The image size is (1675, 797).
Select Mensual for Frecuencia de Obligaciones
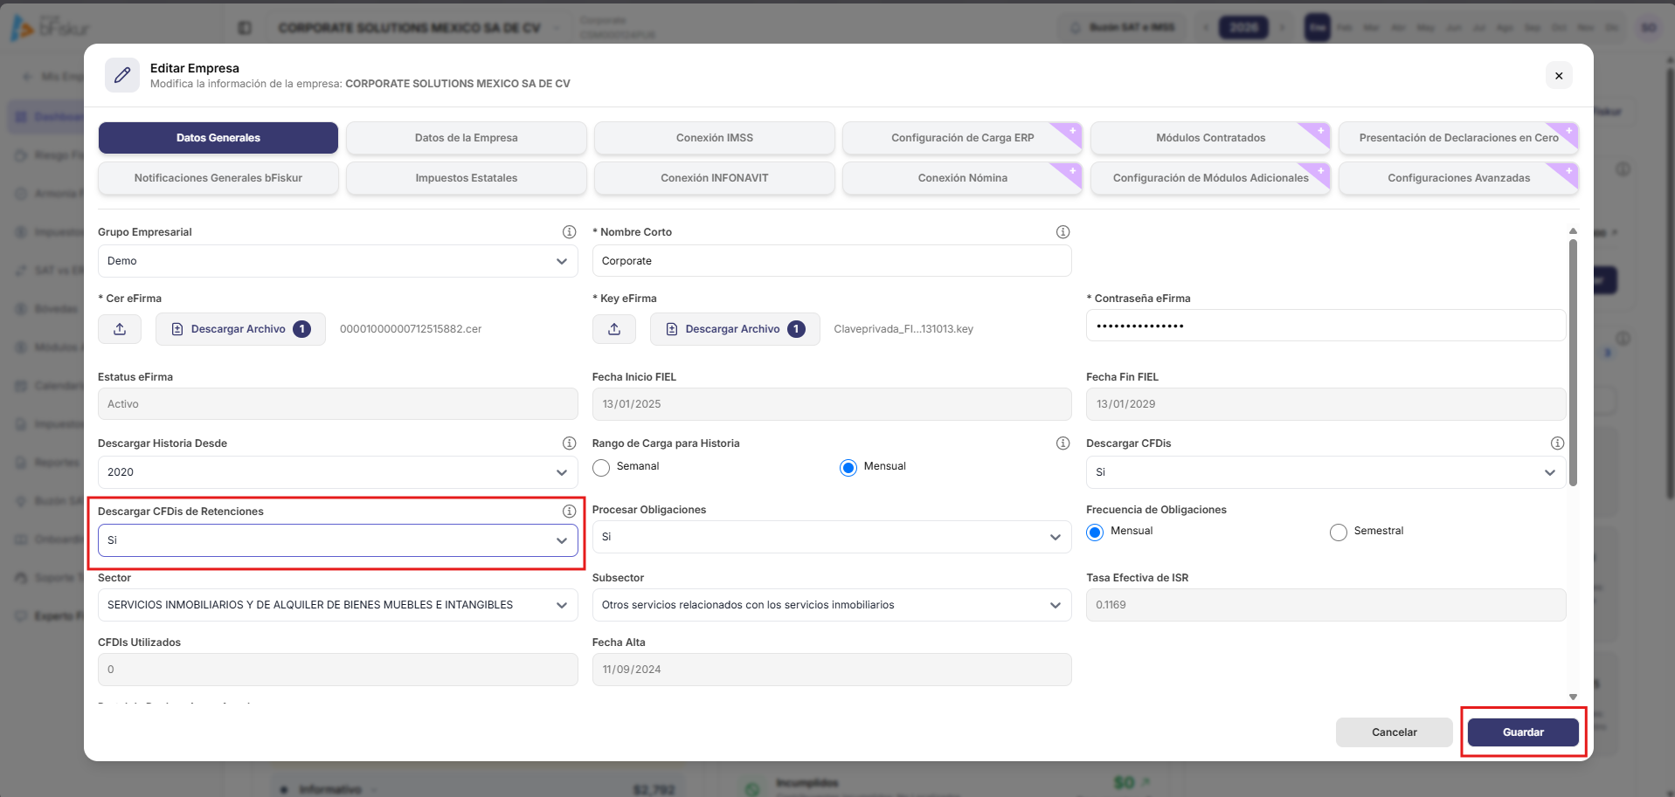tap(1095, 532)
